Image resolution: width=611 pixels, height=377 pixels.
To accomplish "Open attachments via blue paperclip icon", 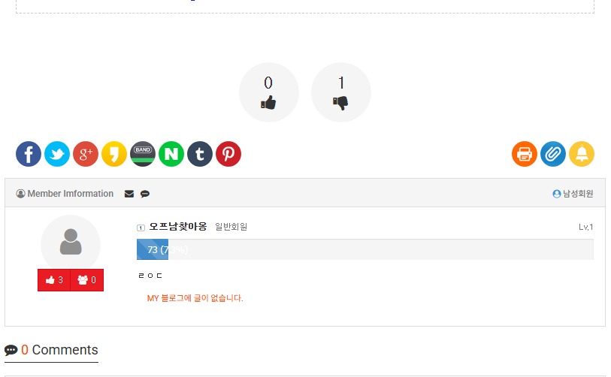I will [553, 154].
